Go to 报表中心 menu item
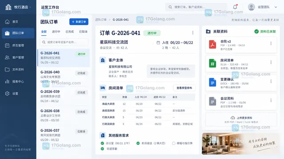This screenshot has width=284, height=159. coord(18,81)
